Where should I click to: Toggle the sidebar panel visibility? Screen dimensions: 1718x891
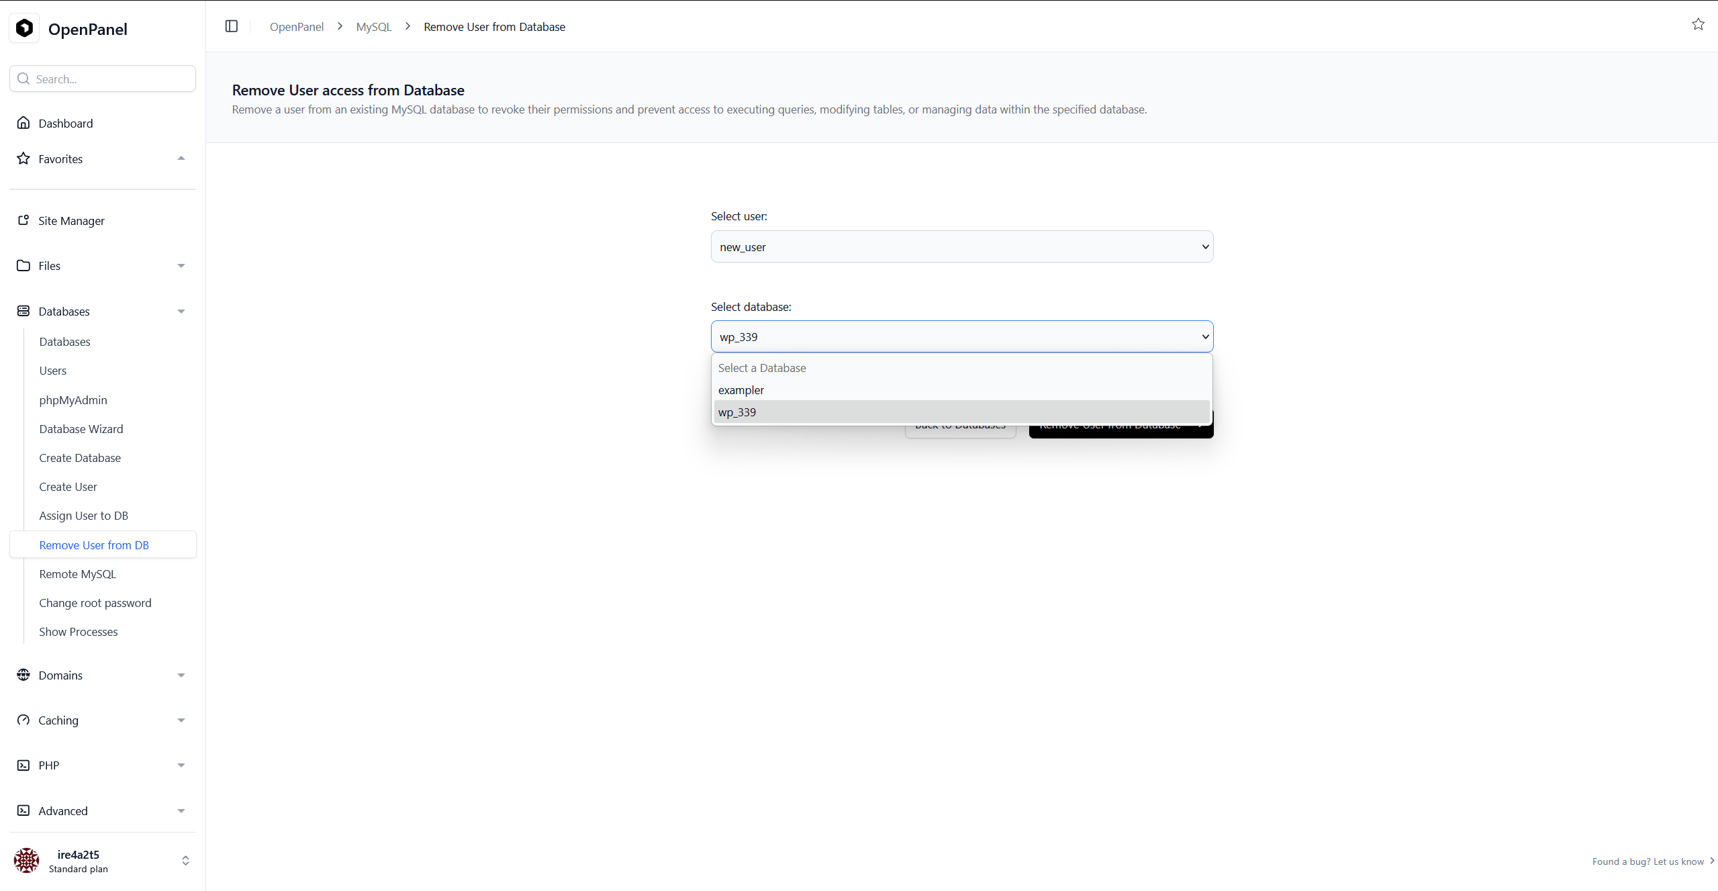(x=232, y=26)
